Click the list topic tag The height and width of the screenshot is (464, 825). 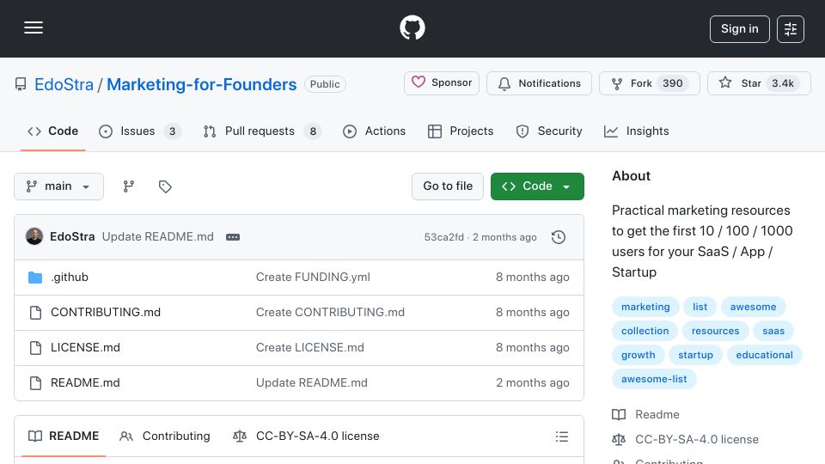click(x=700, y=307)
